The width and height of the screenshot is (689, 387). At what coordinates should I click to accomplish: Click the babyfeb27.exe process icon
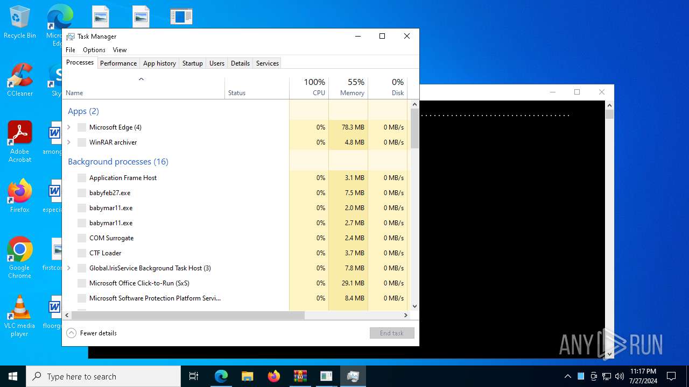tap(82, 193)
